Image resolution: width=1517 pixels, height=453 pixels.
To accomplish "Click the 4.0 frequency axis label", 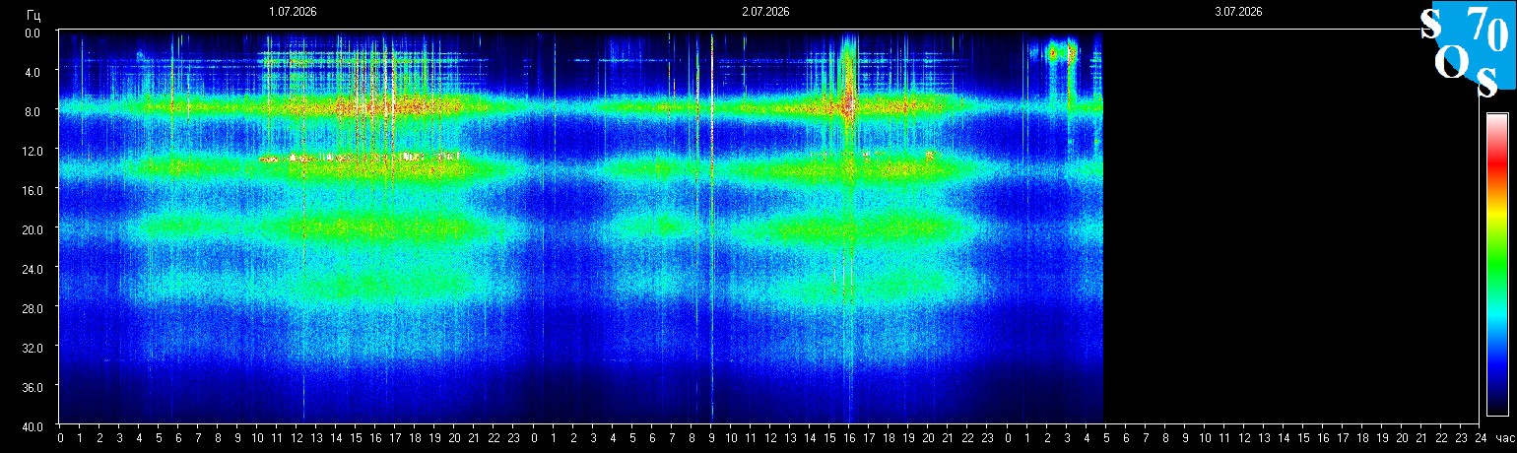I will [33, 72].
